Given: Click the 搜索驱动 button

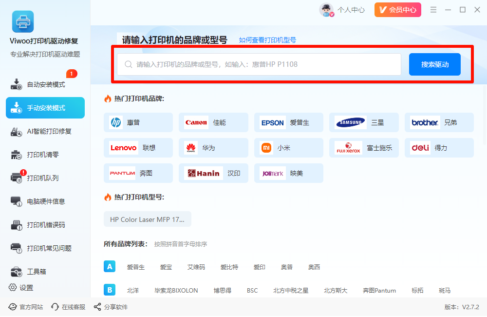Looking at the screenshot, I should [x=434, y=64].
